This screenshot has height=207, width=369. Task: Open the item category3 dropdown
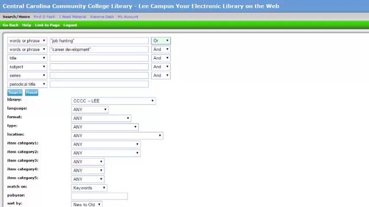point(88,162)
